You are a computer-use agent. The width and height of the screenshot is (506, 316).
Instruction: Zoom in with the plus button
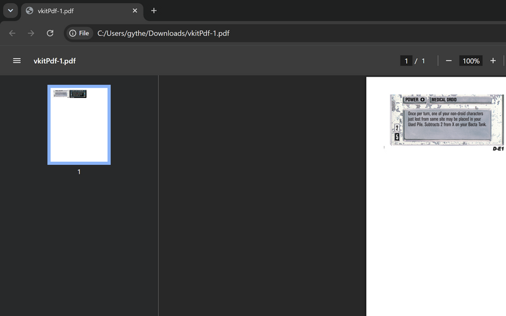click(x=493, y=61)
